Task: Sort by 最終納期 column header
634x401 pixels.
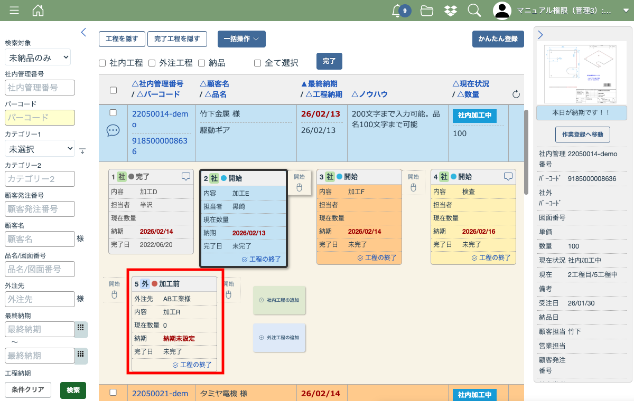Action: click(319, 84)
